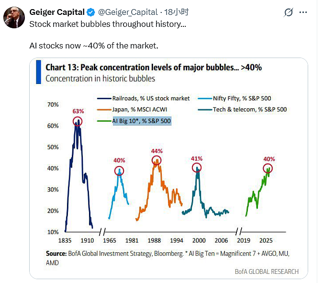The image size is (323, 283).
Task: Click the green AI Big 10 legend swatch
Action: tap(104, 121)
